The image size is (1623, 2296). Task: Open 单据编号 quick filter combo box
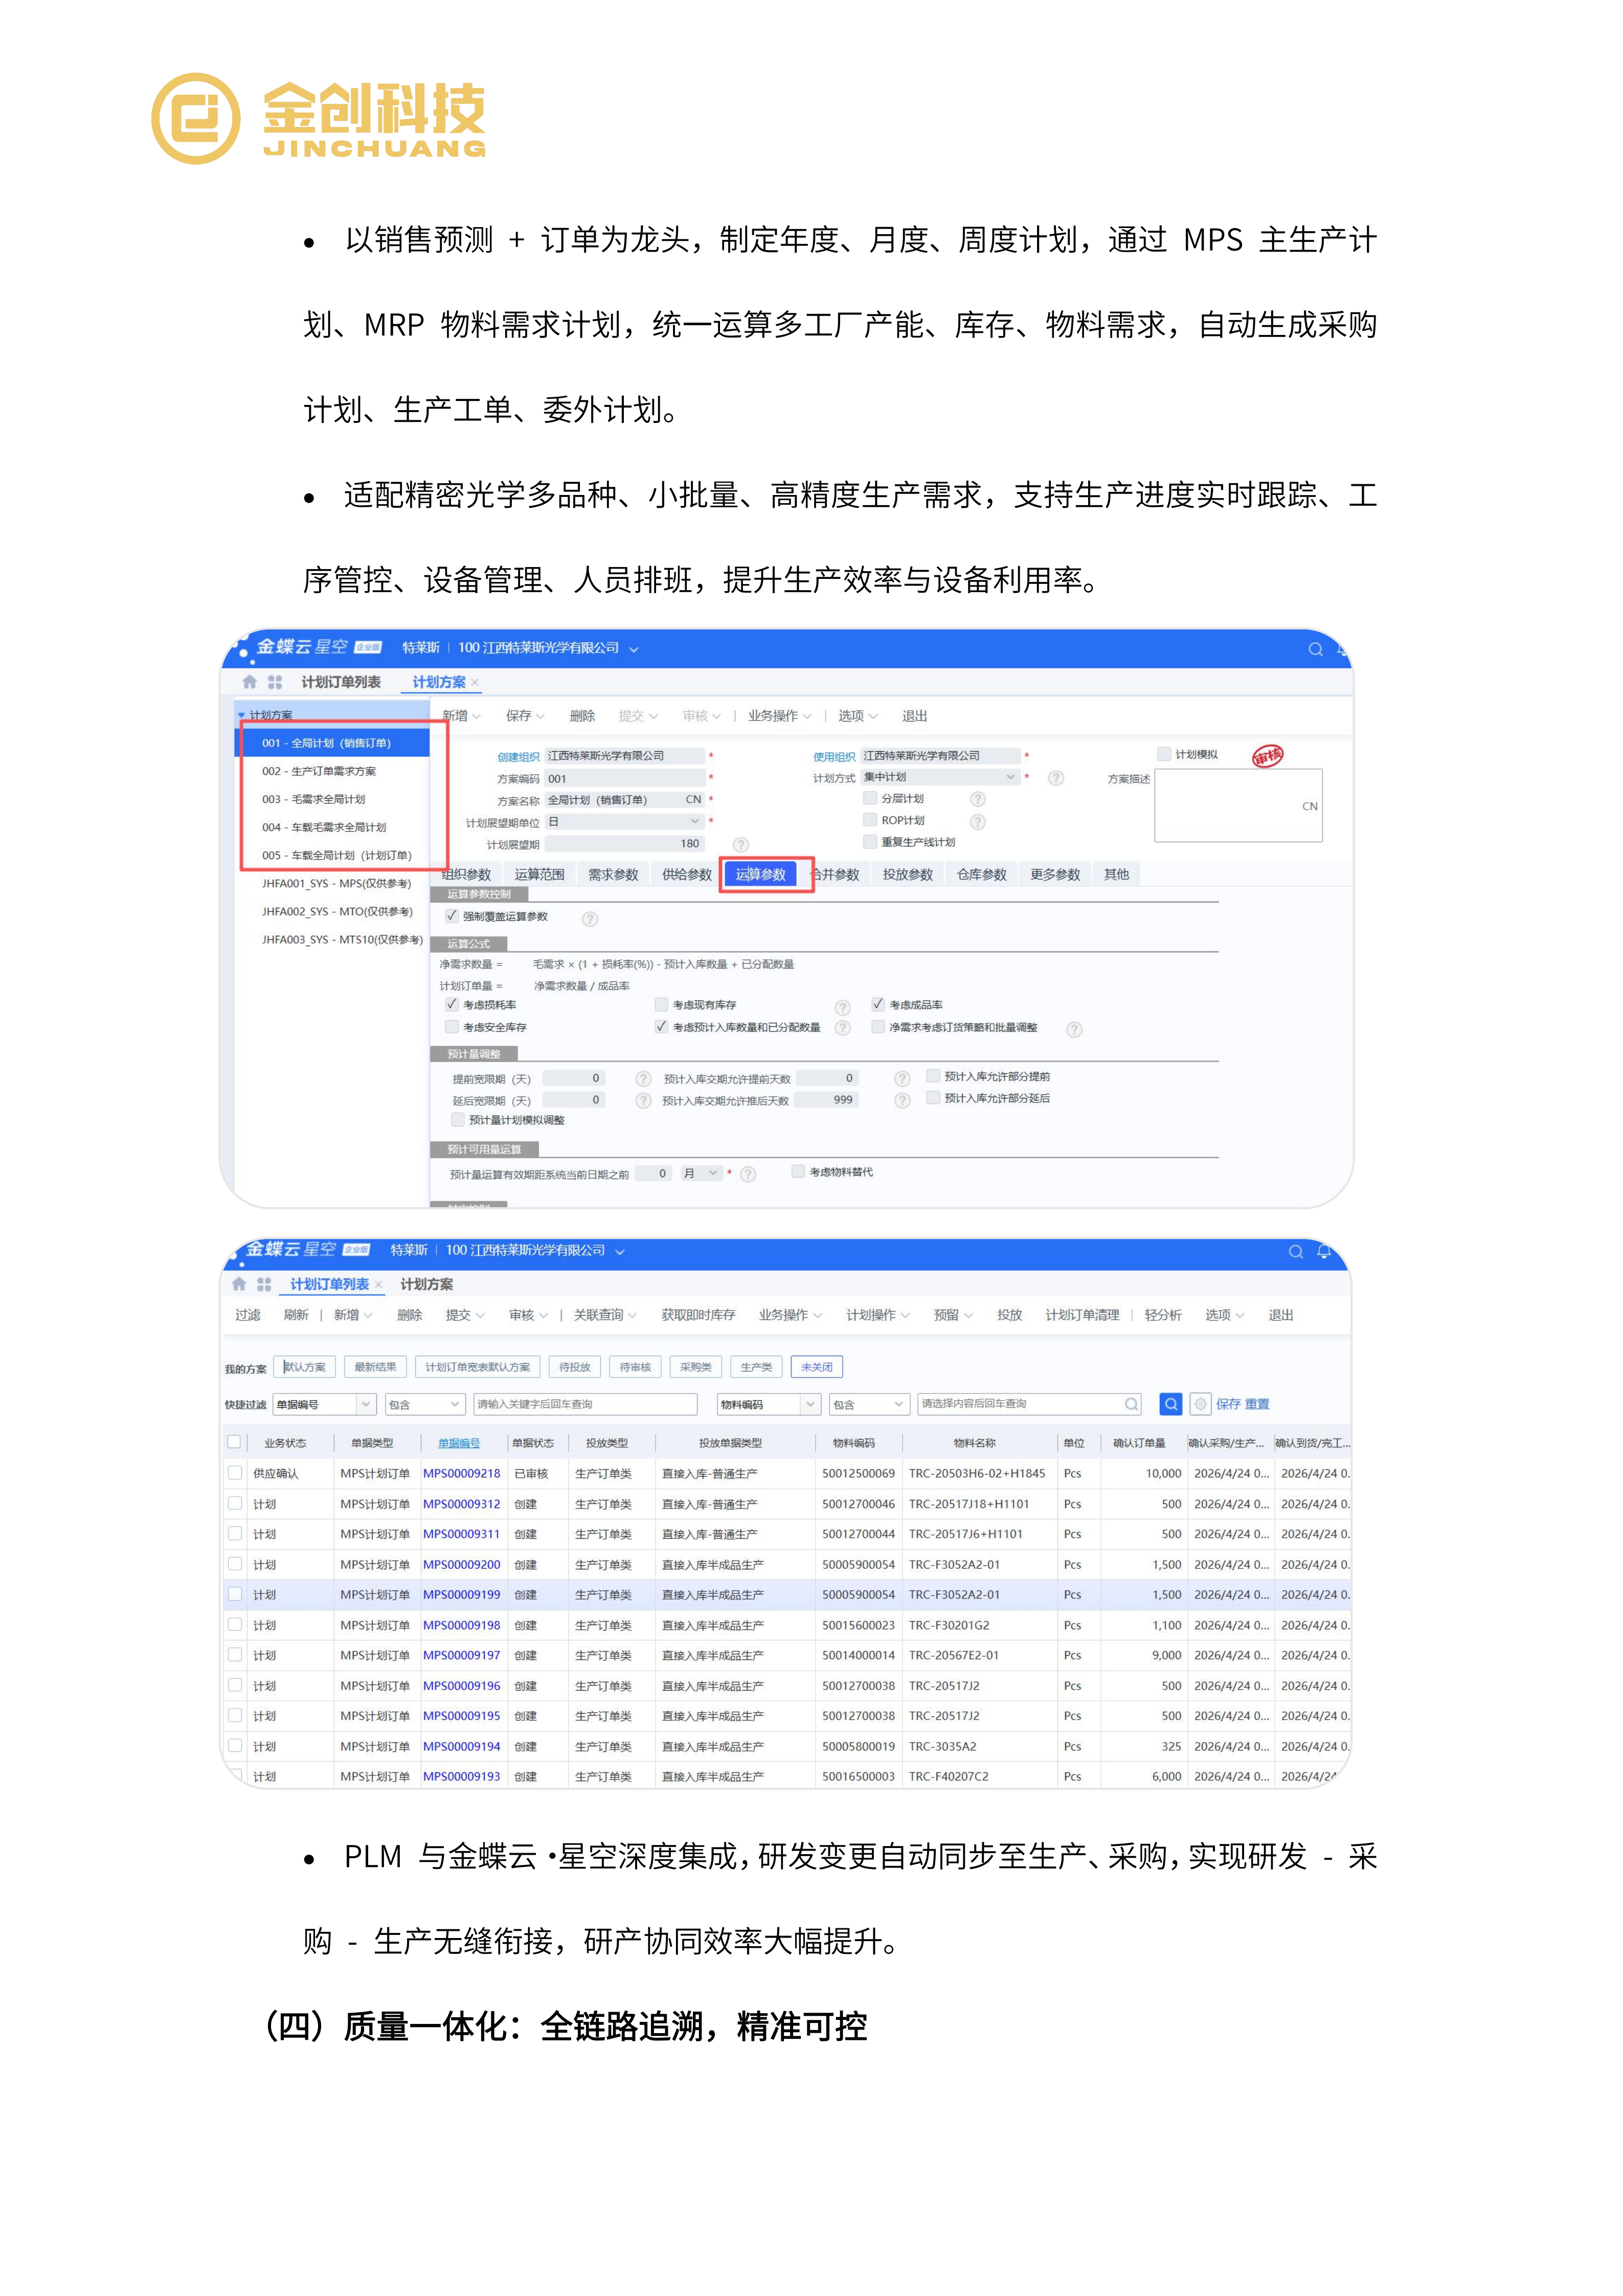(325, 1404)
